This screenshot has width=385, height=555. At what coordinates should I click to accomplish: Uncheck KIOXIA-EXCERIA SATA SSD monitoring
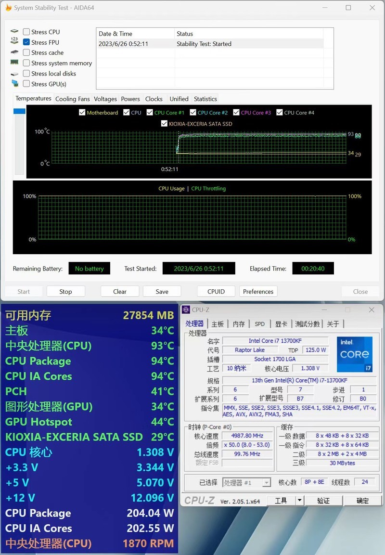pyautogui.click(x=164, y=123)
